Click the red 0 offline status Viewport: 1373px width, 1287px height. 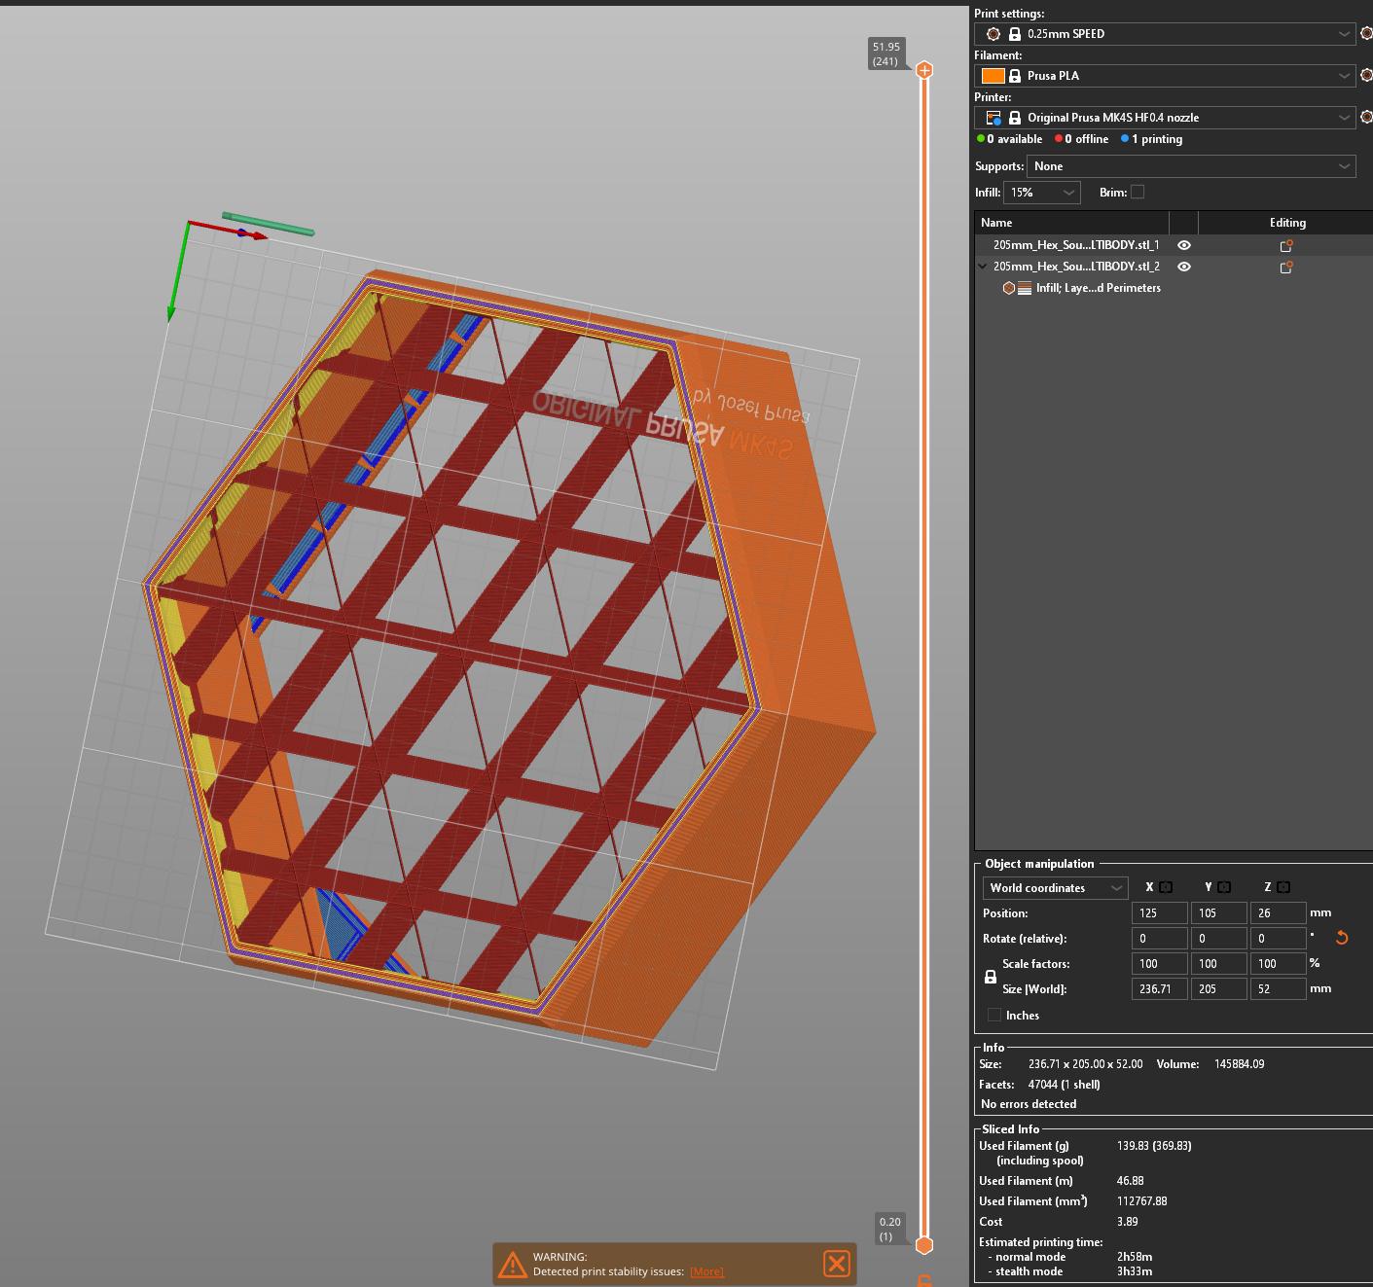(x=1081, y=139)
